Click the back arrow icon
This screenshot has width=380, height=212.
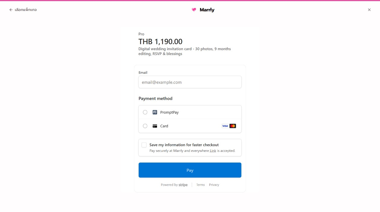click(x=10, y=9)
